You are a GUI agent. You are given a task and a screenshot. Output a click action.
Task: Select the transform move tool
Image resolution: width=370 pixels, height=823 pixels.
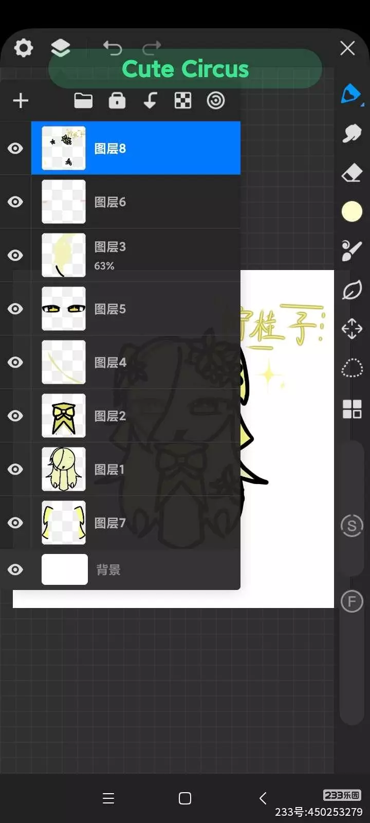(x=352, y=329)
